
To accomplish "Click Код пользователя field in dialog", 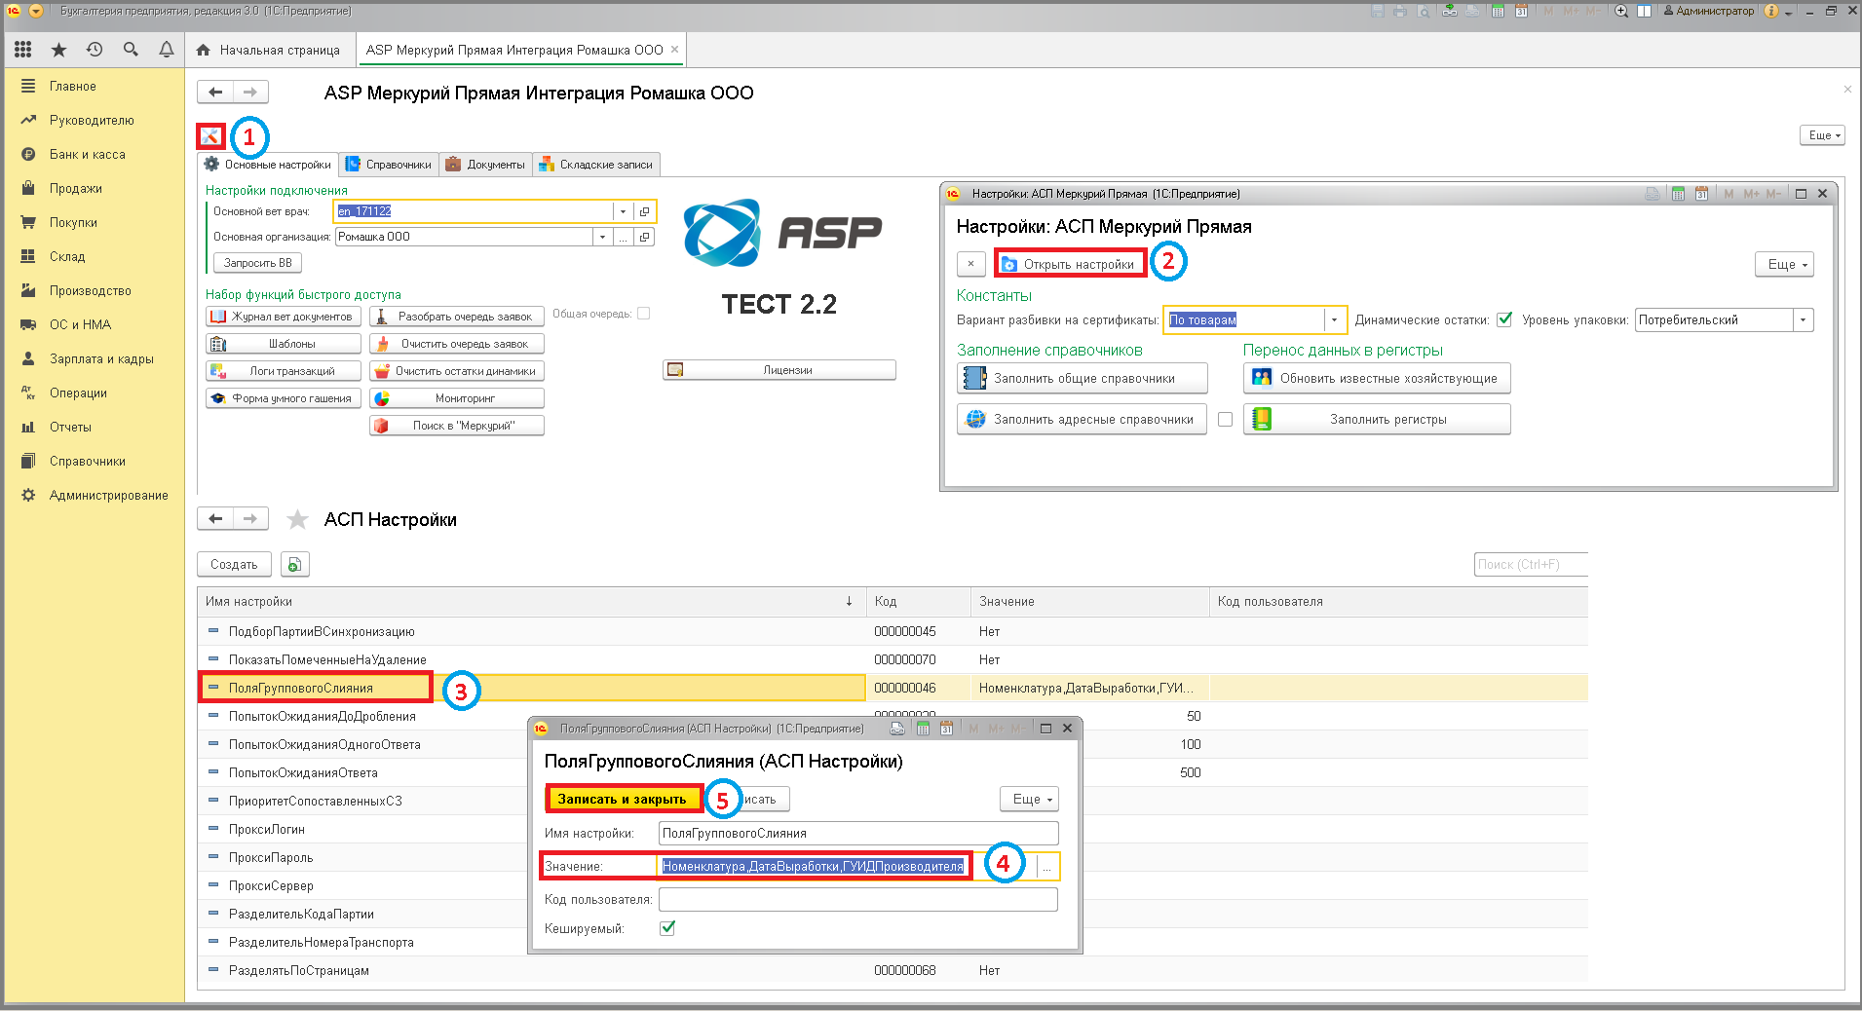I will 857,899.
